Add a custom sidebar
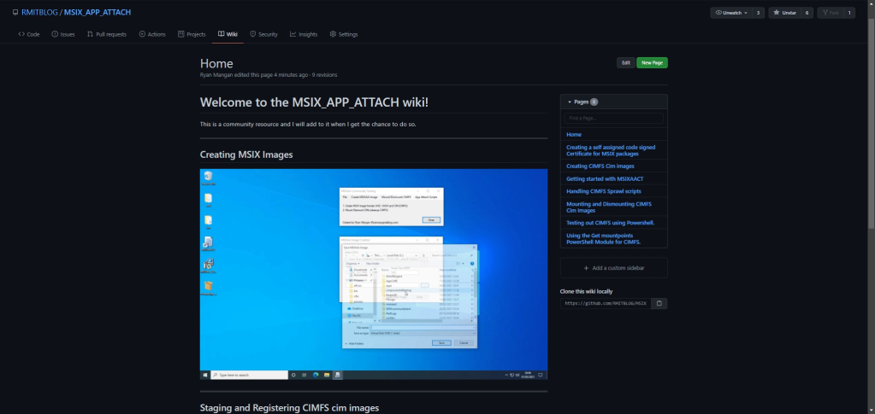 coord(614,268)
